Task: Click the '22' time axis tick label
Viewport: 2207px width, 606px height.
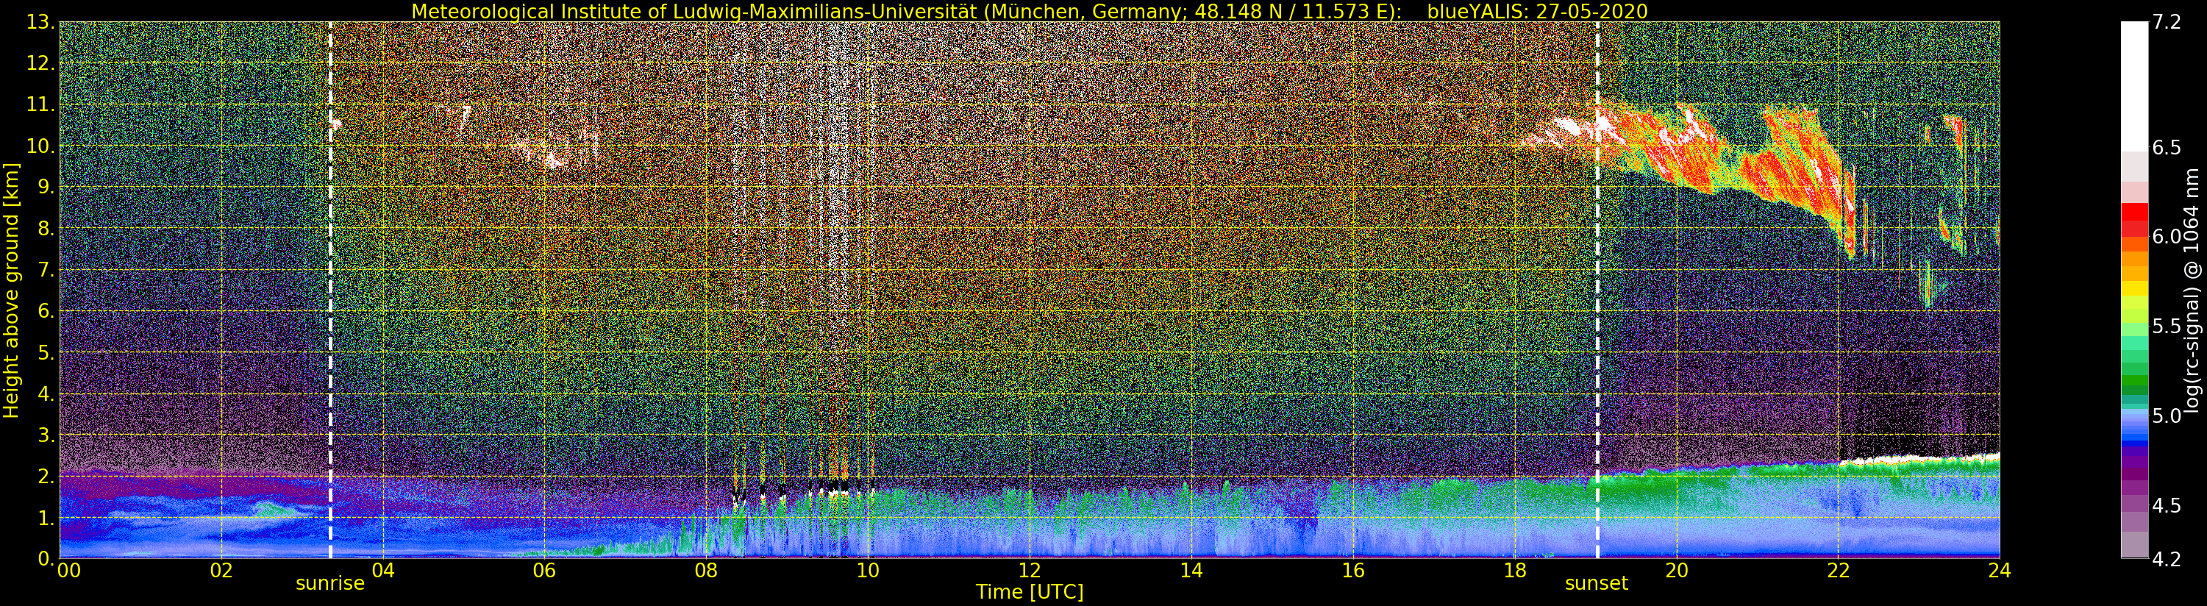Action: click(x=1838, y=571)
